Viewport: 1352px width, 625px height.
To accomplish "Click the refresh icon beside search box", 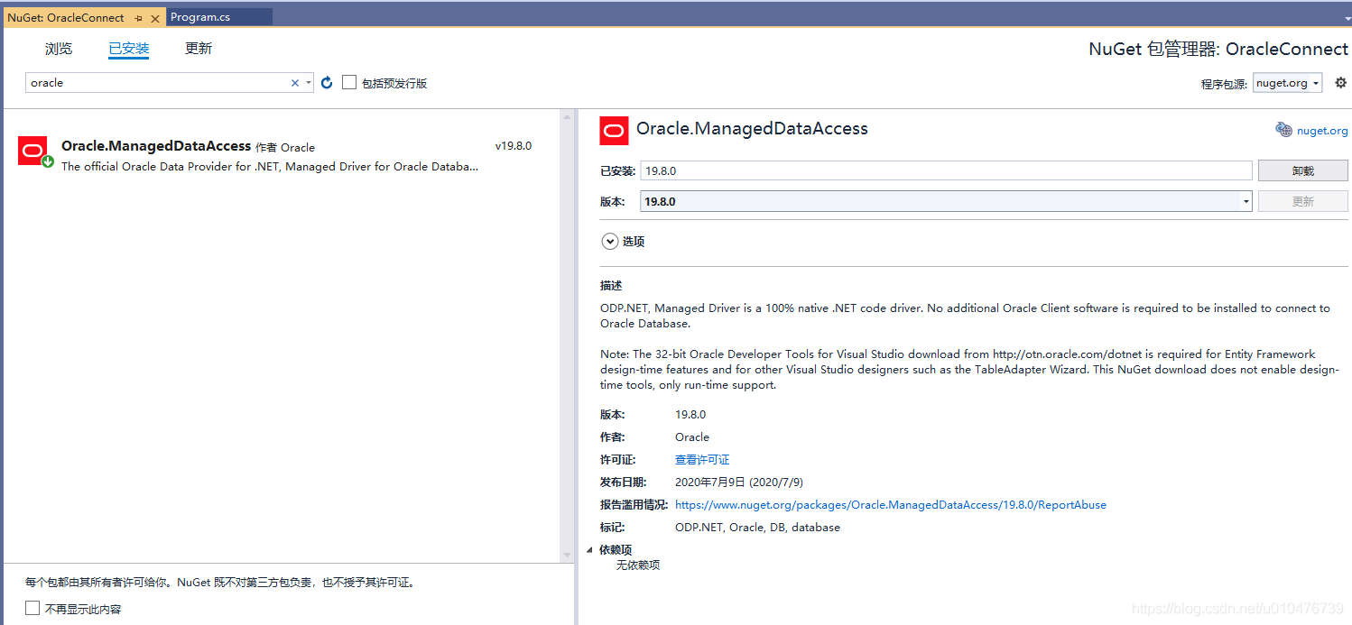I will tap(327, 83).
